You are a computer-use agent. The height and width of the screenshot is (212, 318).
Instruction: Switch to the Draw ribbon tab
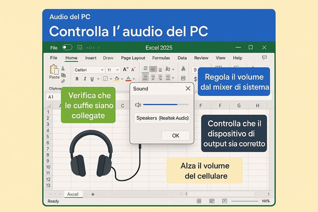click(x=108, y=58)
